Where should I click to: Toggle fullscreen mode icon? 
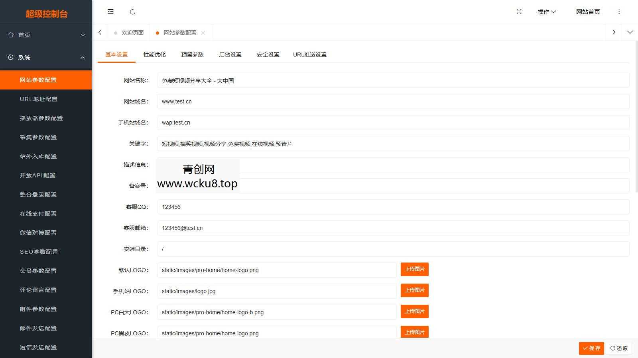[x=519, y=12]
